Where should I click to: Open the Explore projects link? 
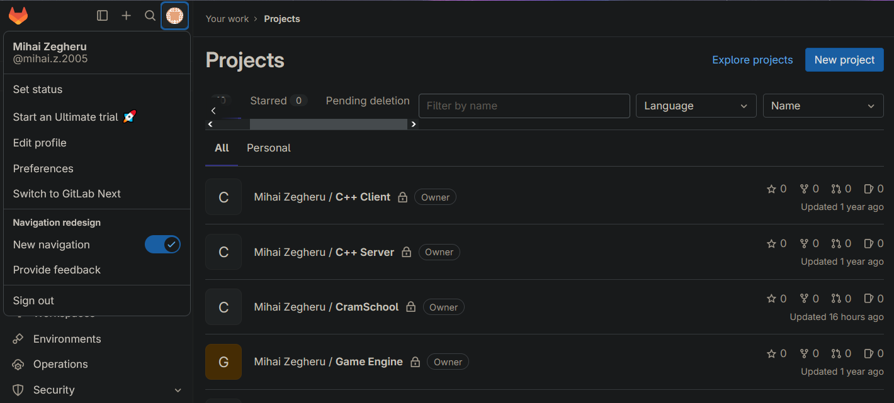tap(752, 60)
